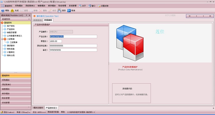215x115 pixels.
Task: Collapse the 基础资料 panel with double chevron
Action: click(x=29, y=19)
